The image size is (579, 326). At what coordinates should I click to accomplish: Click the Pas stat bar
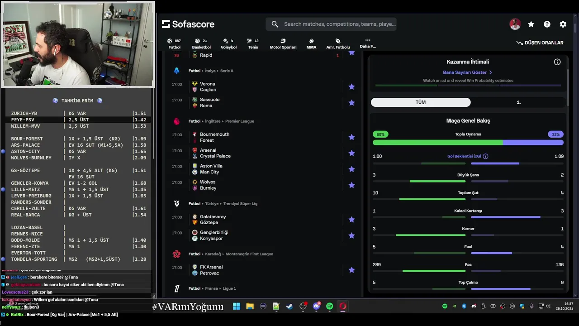[x=468, y=271]
